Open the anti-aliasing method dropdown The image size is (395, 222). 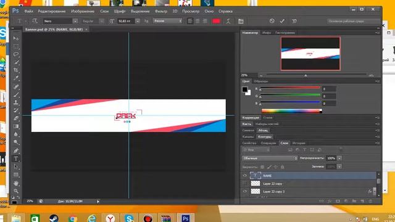tap(167, 21)
